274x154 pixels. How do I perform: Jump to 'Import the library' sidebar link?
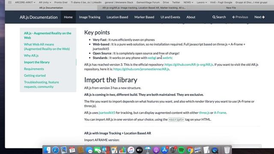(x=37, y=62)
